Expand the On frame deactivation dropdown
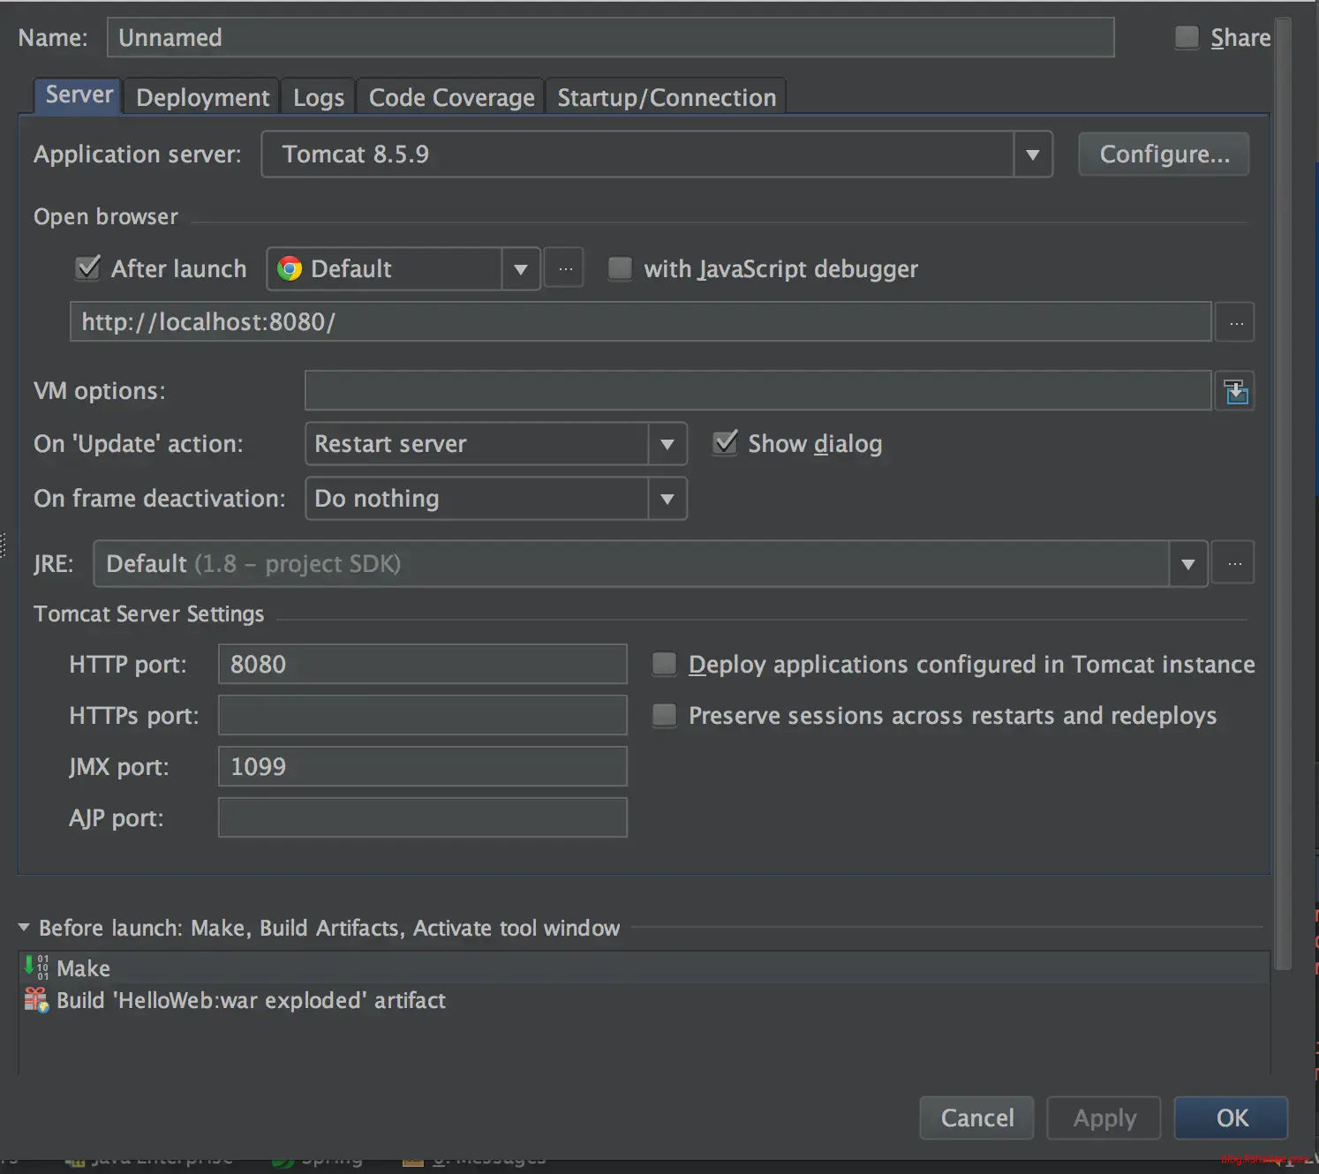The height and width of the screenshot is (1174, 1319). click(x=667, y=499)
